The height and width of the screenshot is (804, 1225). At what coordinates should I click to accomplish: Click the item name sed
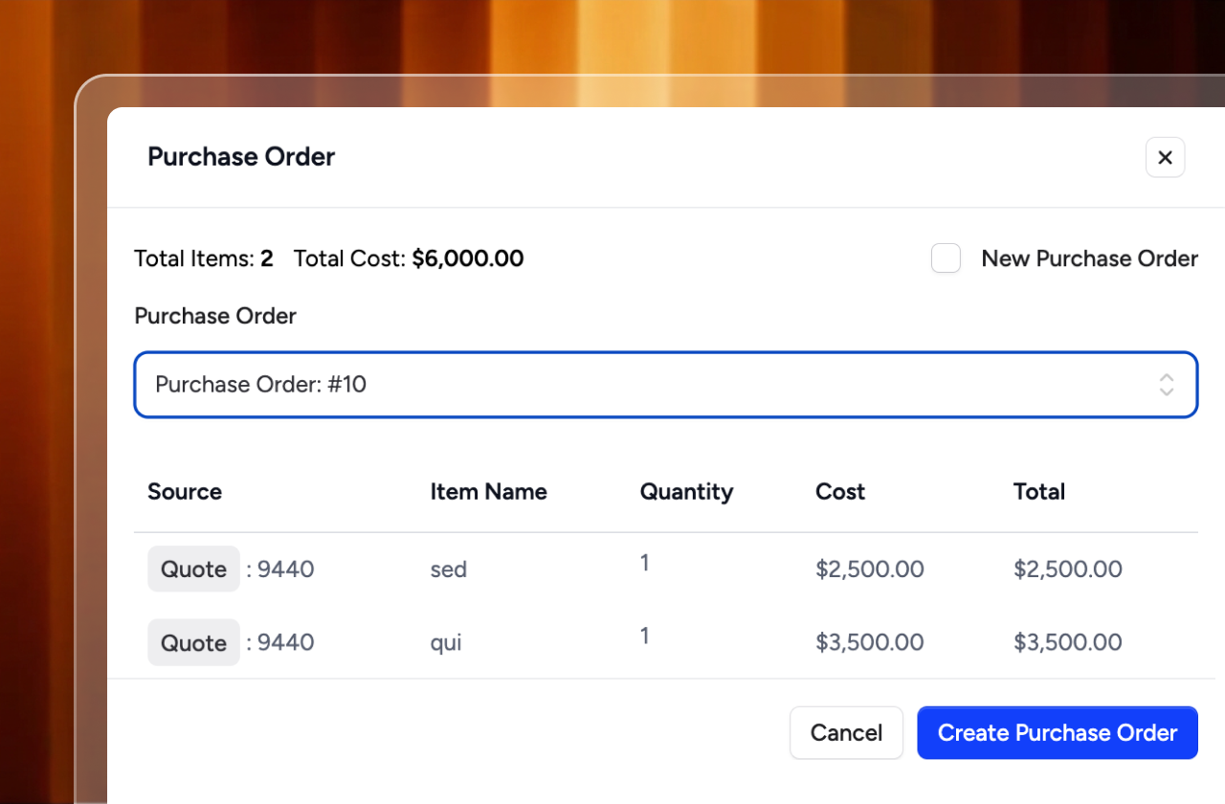click(x=448, y=569)
